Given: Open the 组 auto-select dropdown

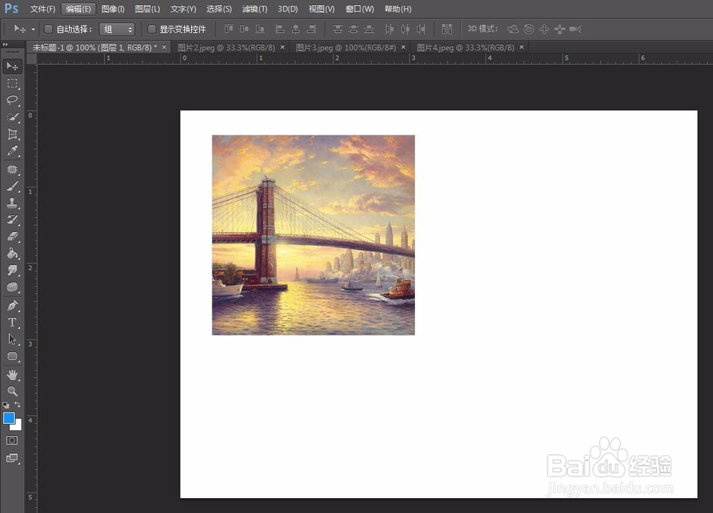Looking at the screenshot, I should coord(118,29).
